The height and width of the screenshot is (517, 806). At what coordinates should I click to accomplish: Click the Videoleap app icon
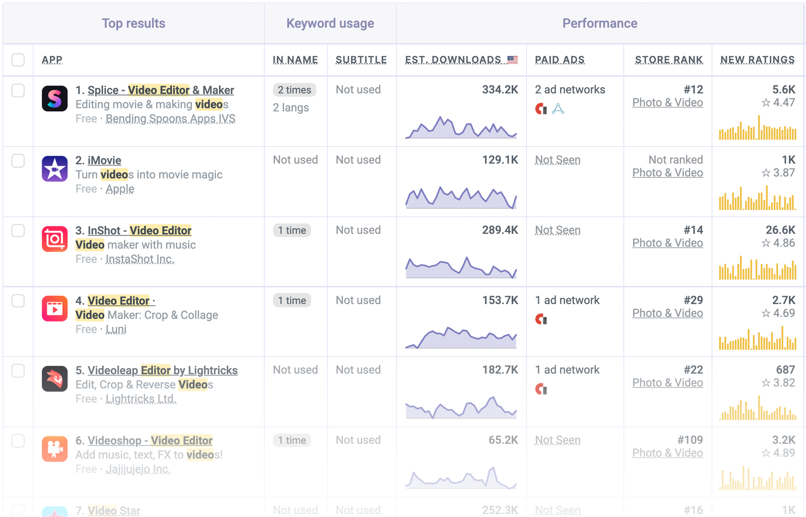54,379
